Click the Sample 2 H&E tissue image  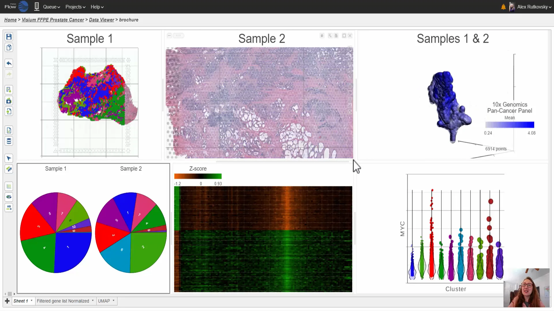(x=259, y=103)
